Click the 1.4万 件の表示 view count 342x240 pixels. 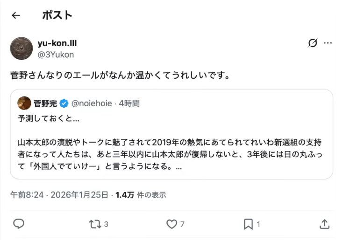[x=140, y=195]
